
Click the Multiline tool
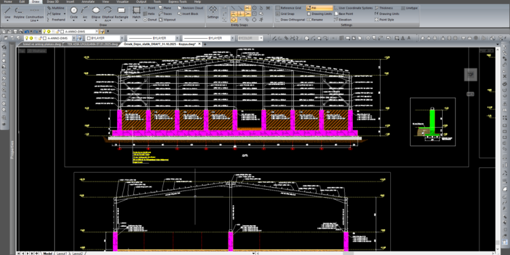click(x=56, y=7)
